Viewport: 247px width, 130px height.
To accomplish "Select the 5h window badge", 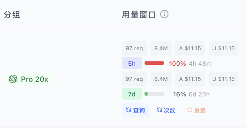I will [x=132, y=63].
